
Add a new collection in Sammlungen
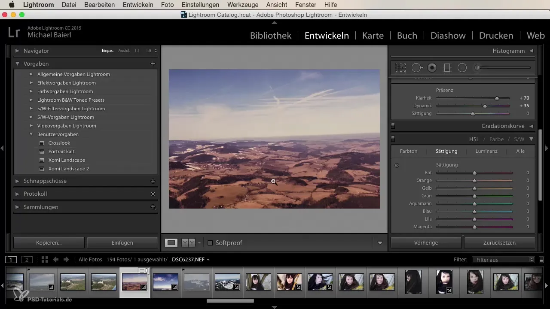tap(153, 207)
